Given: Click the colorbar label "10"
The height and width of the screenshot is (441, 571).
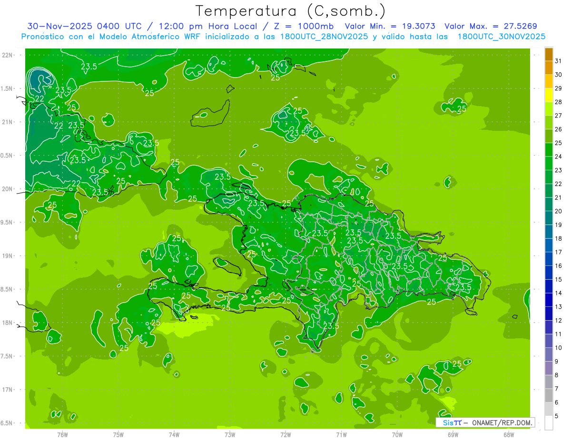Looking at the screenshot, I should [x=558, y=348].
